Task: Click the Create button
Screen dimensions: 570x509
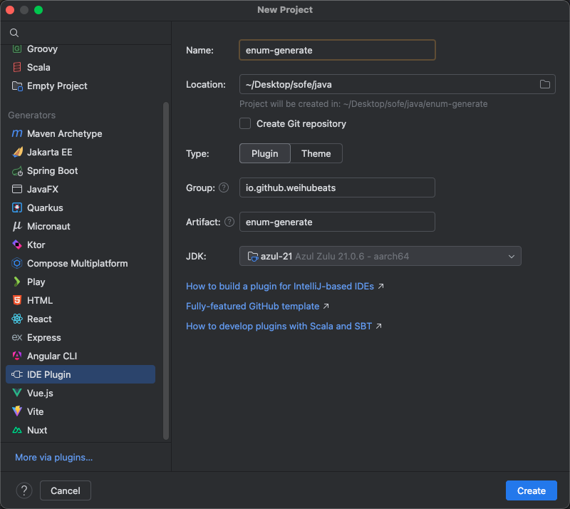Action: coord(531,490)
